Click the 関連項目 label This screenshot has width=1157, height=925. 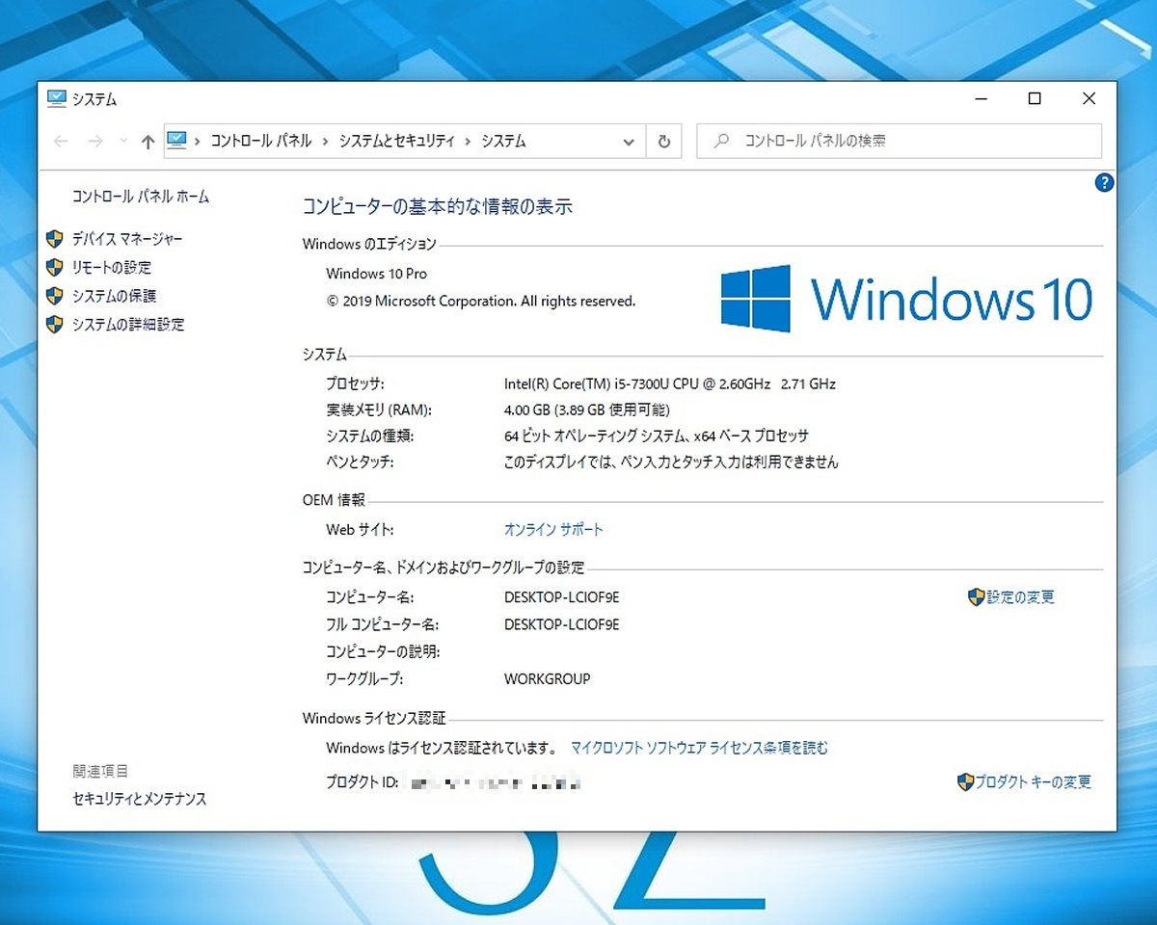[100, 771]
